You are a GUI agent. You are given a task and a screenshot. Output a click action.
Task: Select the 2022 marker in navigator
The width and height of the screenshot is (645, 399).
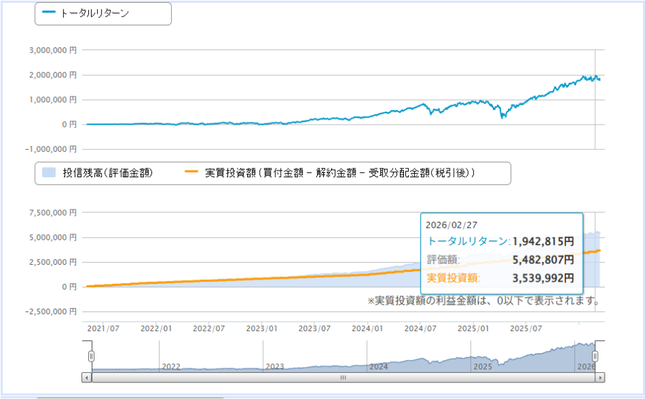(171, 367)
